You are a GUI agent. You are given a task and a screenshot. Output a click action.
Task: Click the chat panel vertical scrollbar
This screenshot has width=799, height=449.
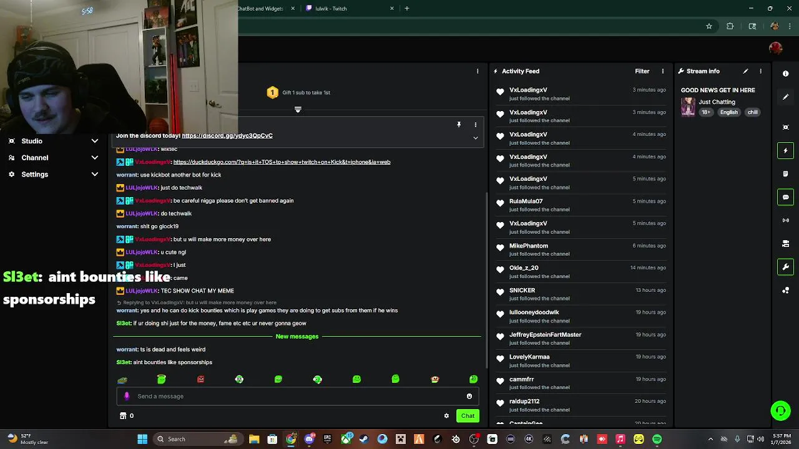(x=486, y=281)
